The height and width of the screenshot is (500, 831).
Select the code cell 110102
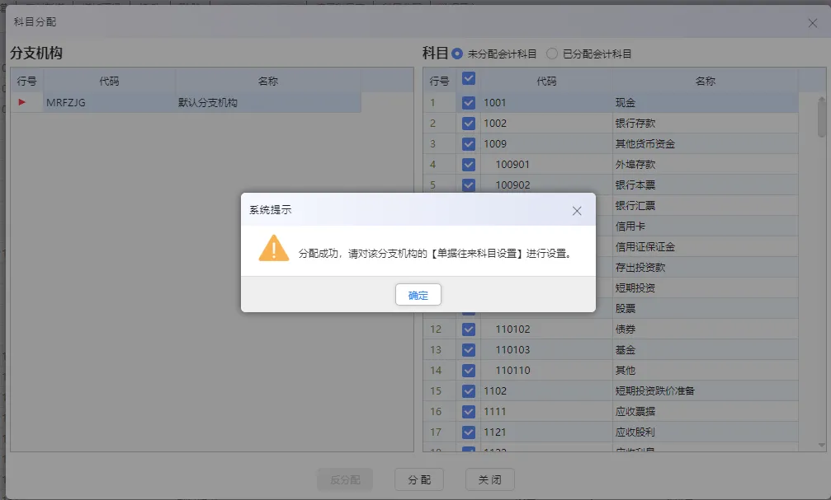coord(546,329)
